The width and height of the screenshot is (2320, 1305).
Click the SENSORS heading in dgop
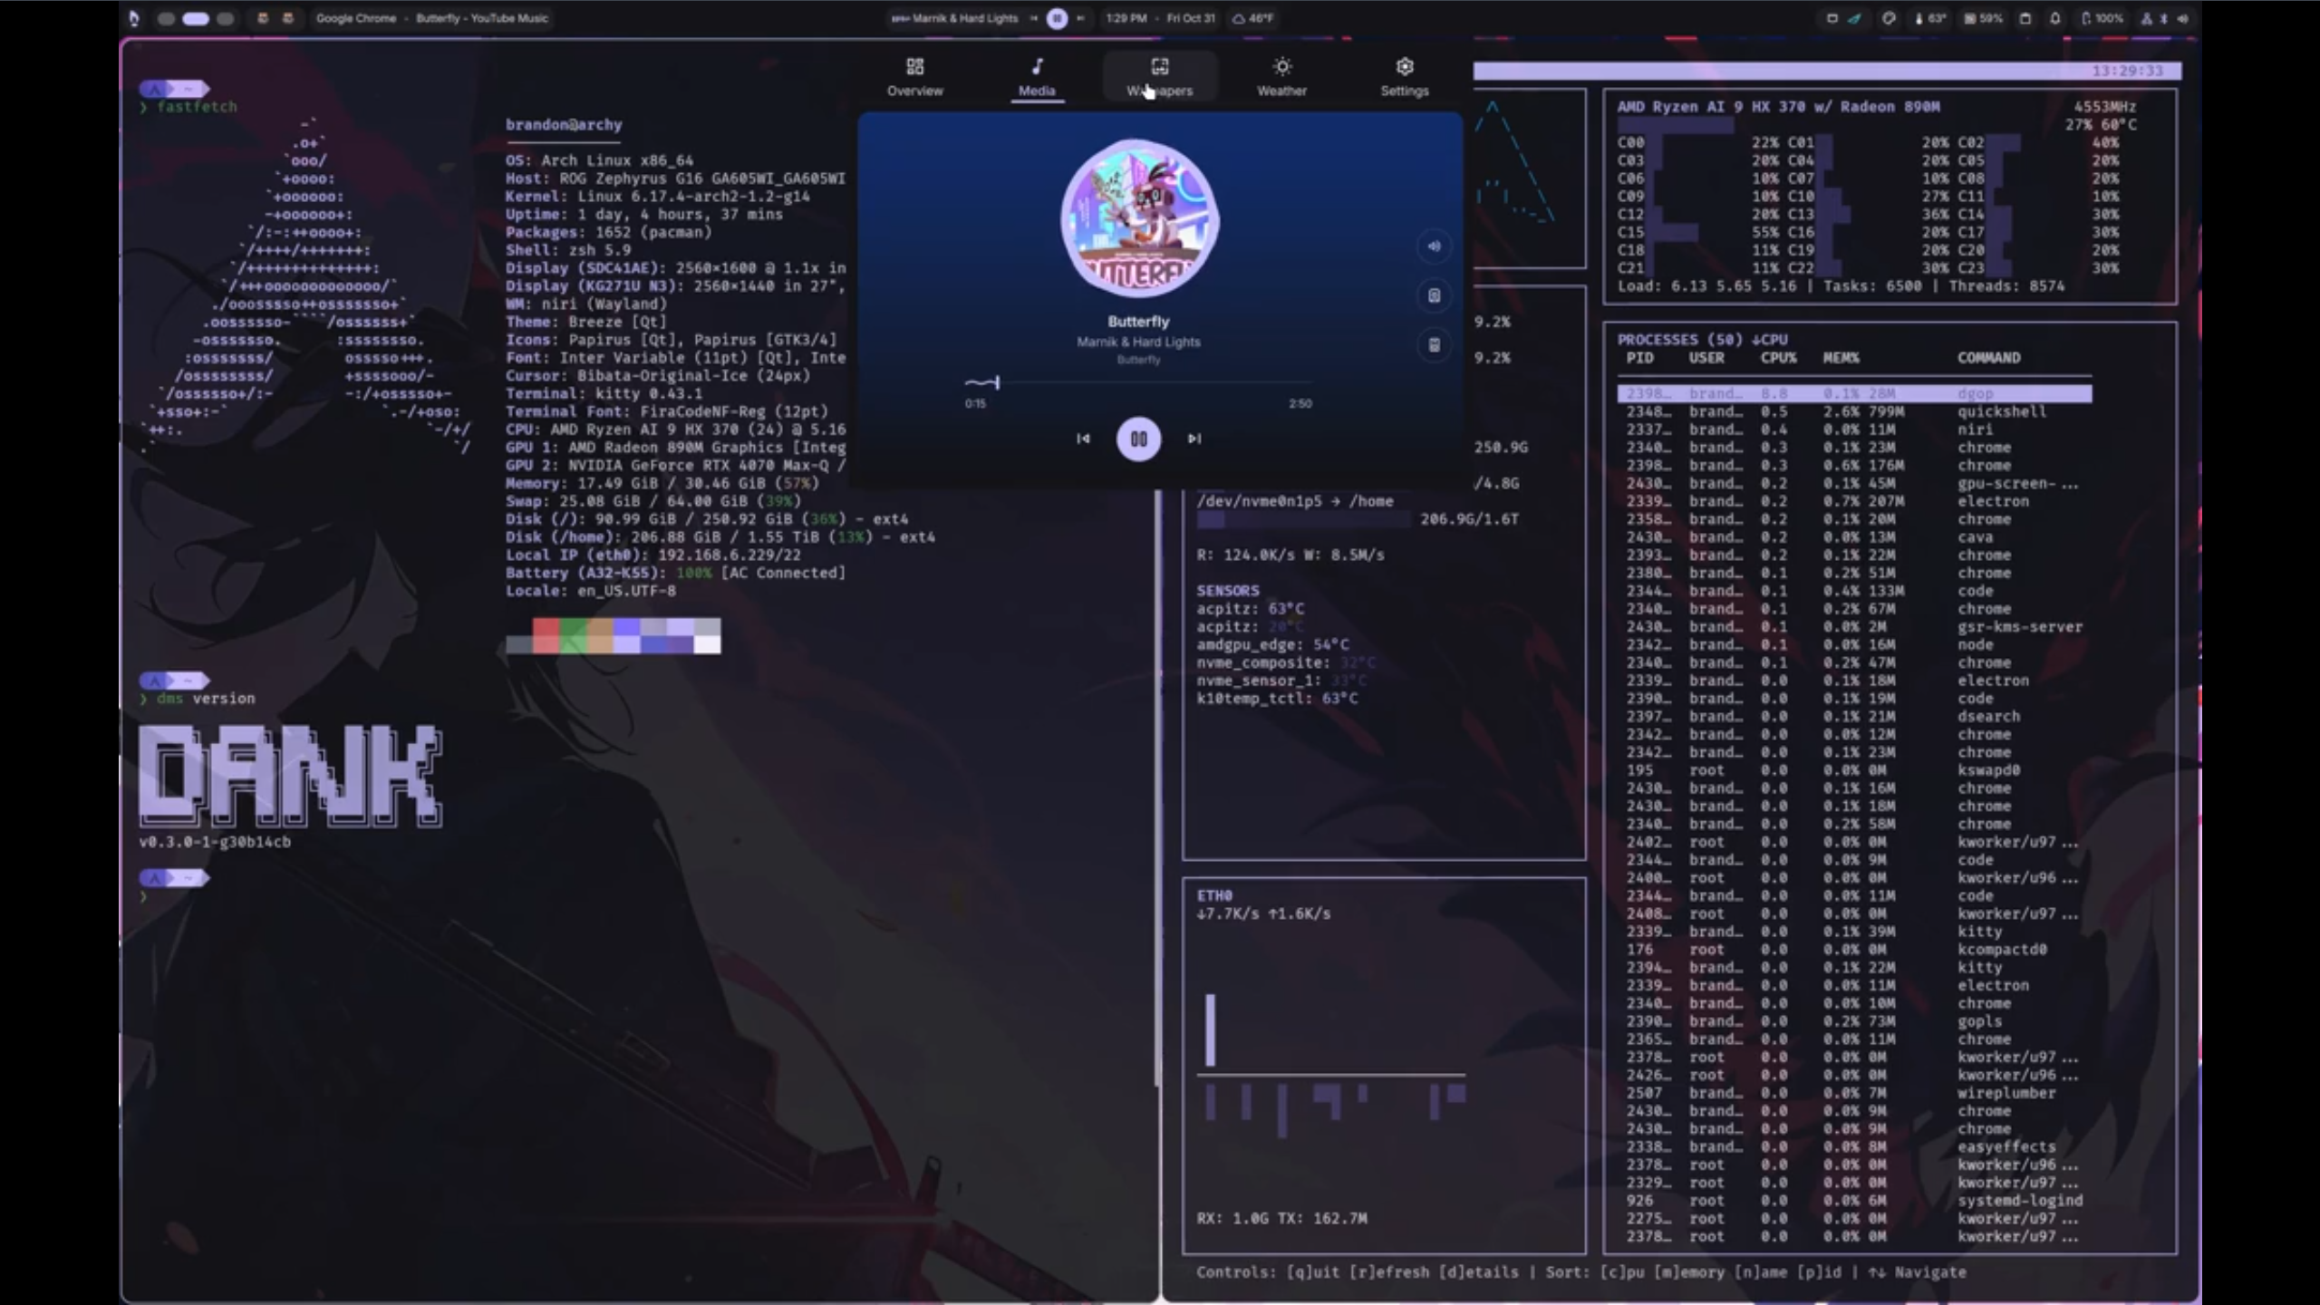[1227, 591]
